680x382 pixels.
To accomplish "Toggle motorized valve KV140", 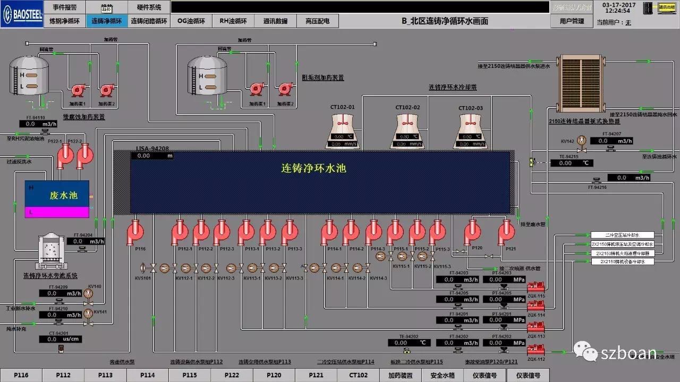I will [x=89, y=293].
